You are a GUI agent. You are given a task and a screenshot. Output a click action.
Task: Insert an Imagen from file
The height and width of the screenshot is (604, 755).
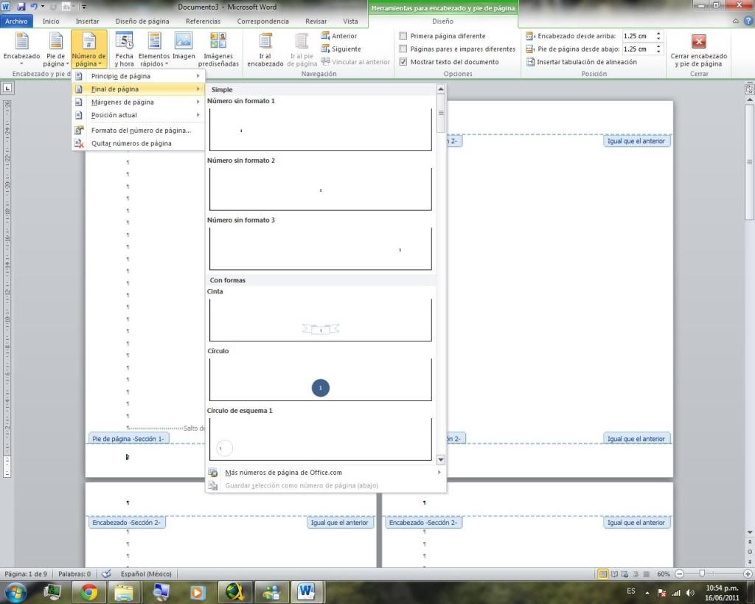[x=184, y=46]
